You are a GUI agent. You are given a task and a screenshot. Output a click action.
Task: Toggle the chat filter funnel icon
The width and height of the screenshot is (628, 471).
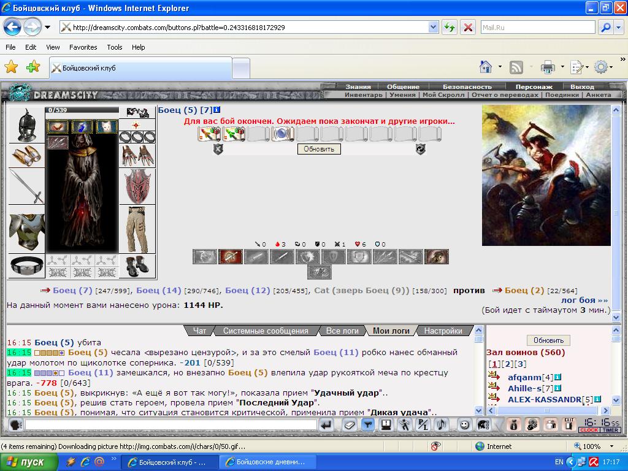pyautogui.click(x=368, y=424)
